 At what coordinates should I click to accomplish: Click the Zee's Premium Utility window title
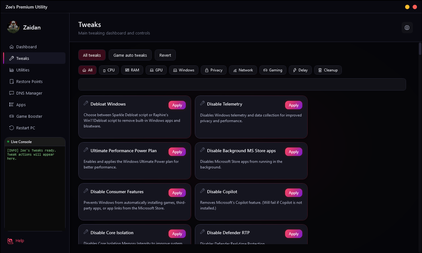[26, 7]
